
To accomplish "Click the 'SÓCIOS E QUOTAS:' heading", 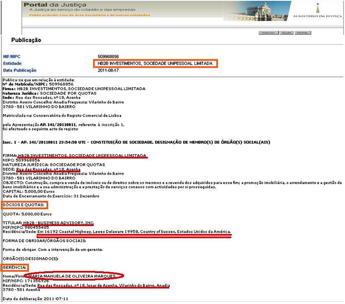I will [23, 205].
